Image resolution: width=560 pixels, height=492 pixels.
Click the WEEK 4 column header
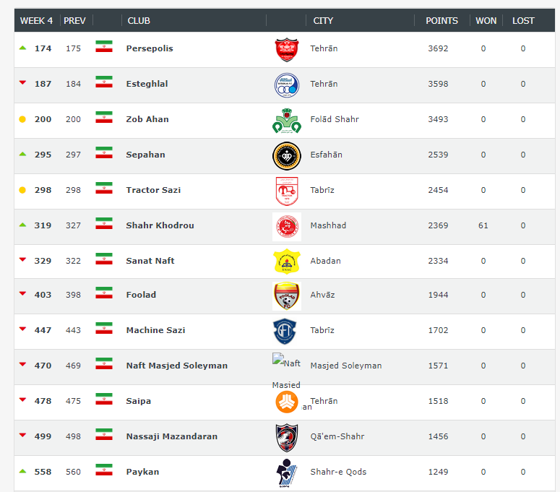36,21
